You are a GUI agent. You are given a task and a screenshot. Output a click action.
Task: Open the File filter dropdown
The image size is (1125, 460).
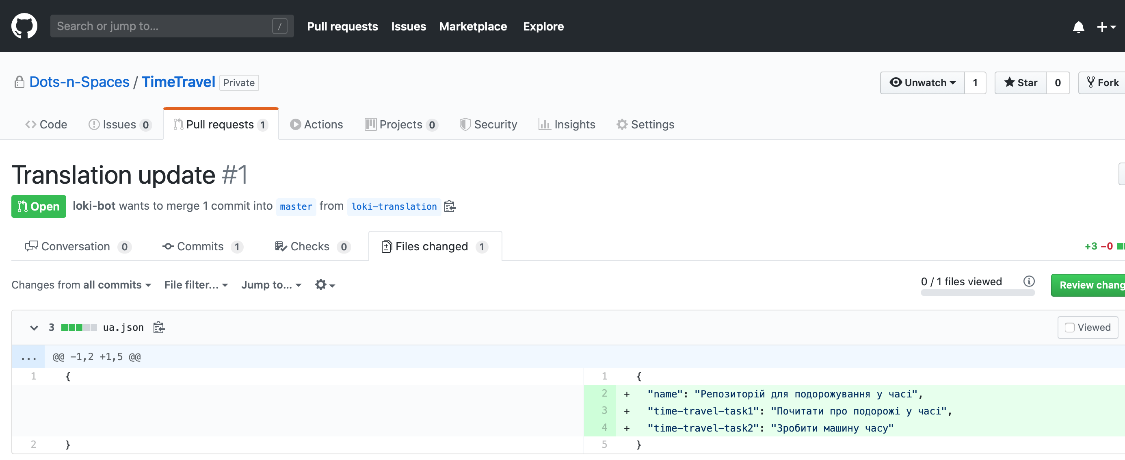(196, 285)
